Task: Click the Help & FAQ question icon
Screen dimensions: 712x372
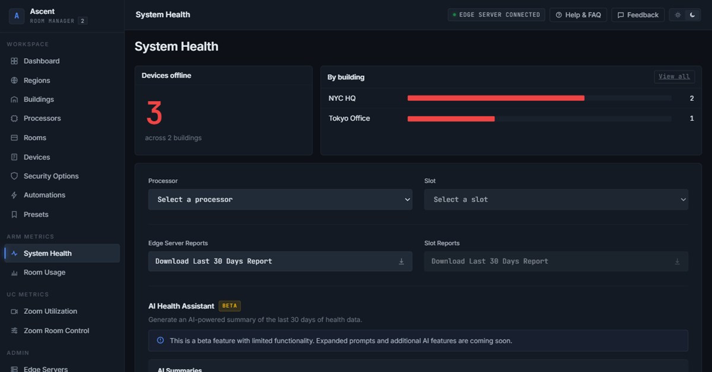Action: tap(558, 15)
